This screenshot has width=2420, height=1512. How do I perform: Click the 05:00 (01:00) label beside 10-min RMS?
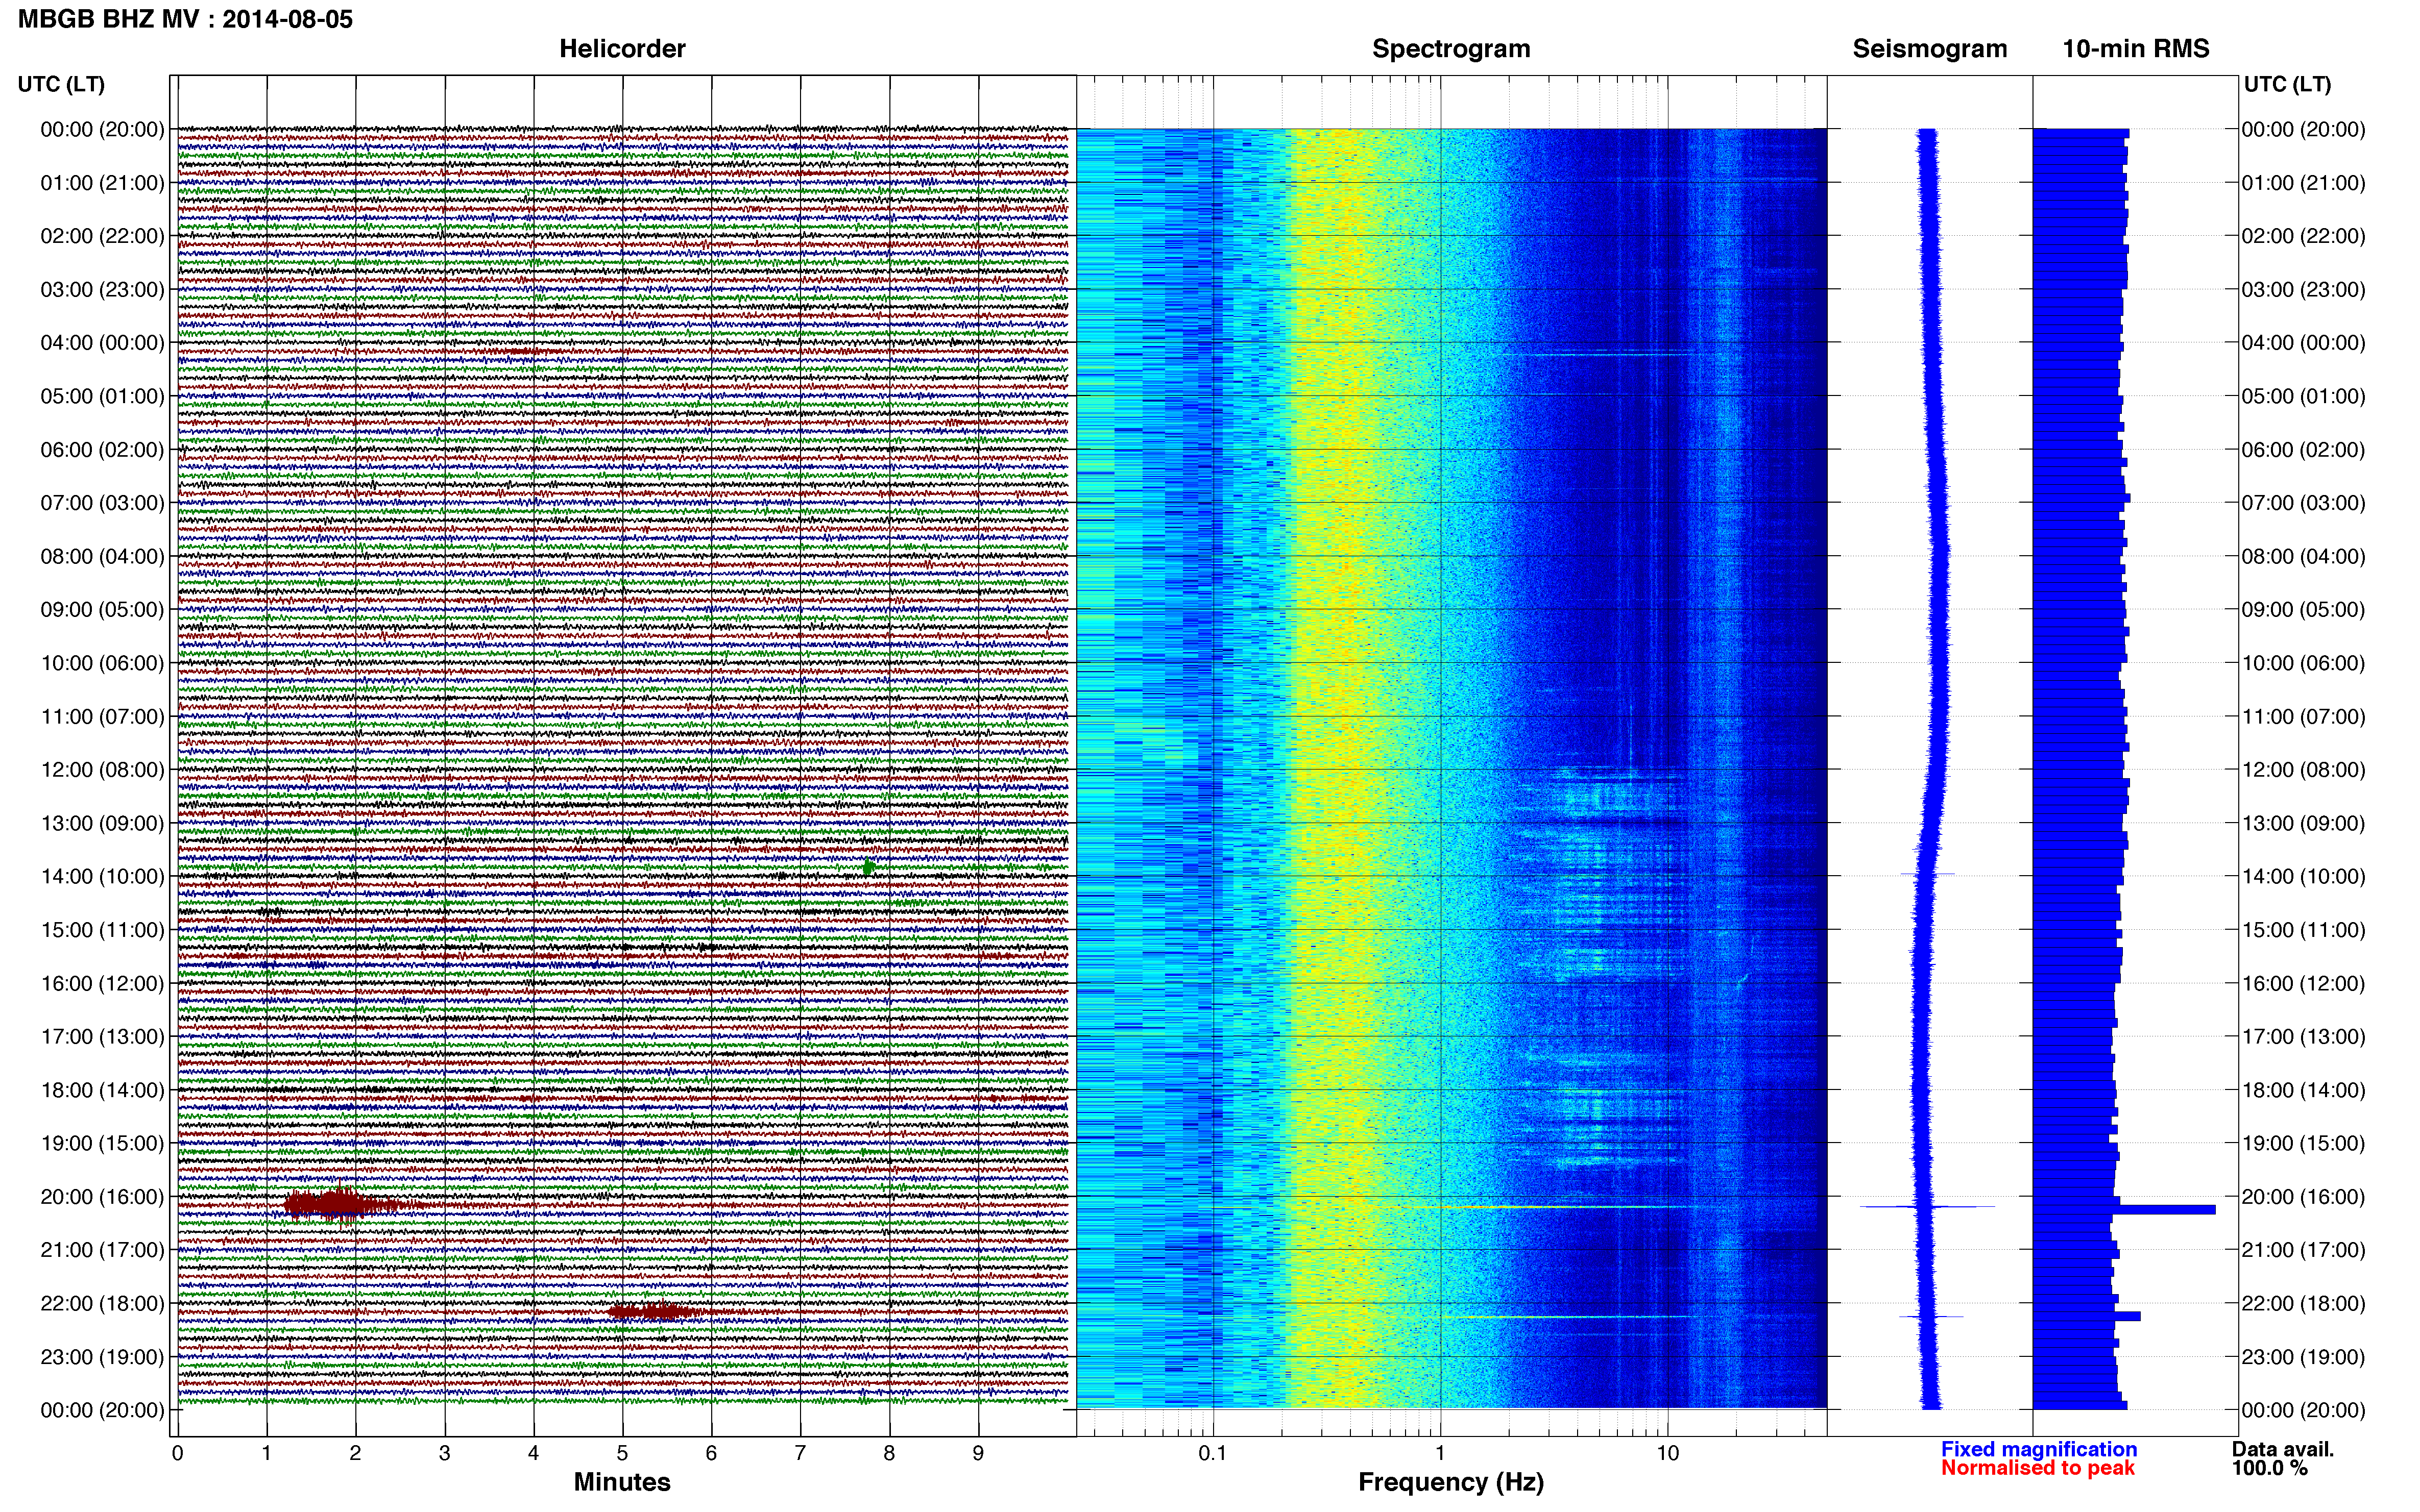(x=2304, y=396)
